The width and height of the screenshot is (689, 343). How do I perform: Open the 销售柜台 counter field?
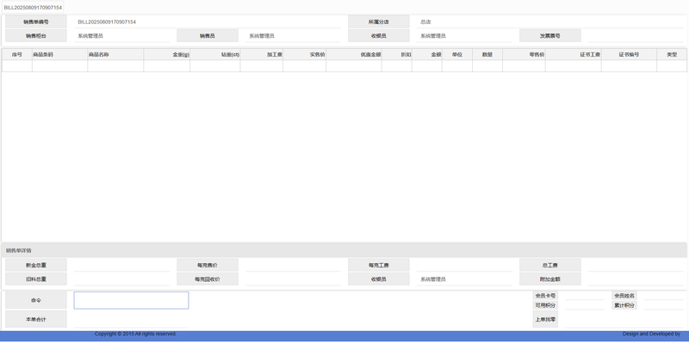click(121, 35)
